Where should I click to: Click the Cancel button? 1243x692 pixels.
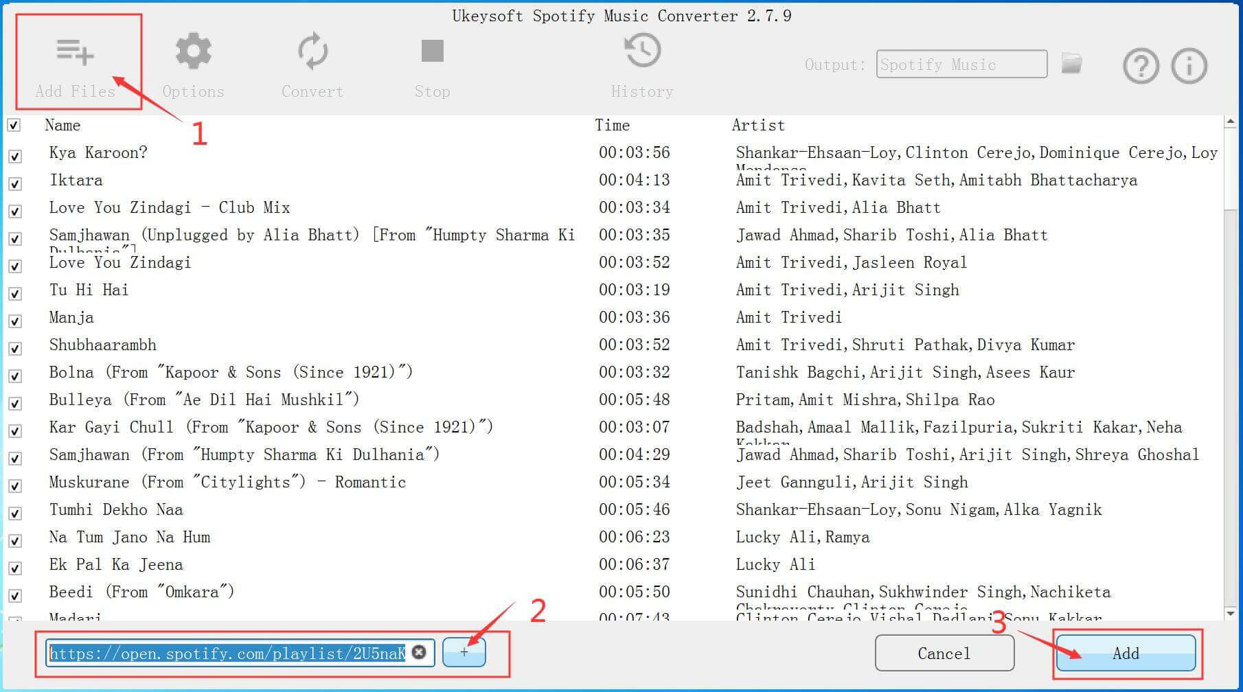click(x=944, y=653)
